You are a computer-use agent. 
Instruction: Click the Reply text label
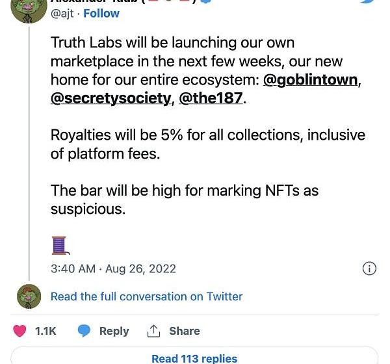pyautogui.click(x=114, y=331)
